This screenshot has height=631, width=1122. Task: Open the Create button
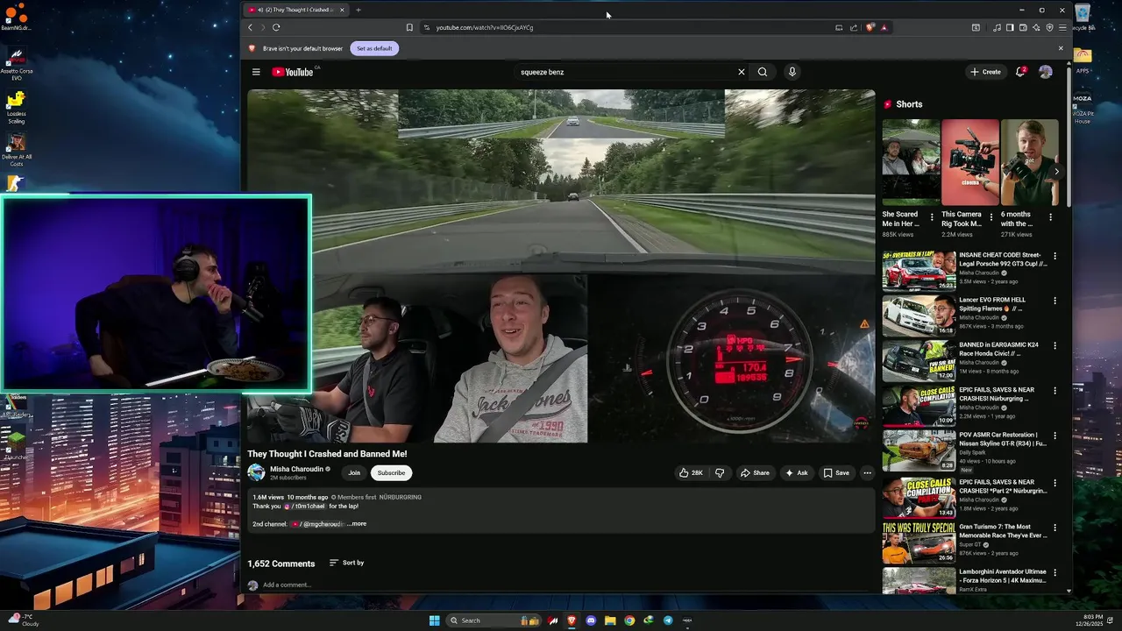coord(985,72)
